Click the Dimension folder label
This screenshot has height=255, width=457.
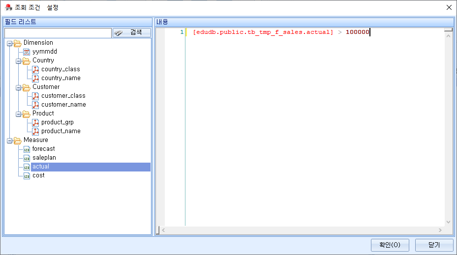pos(38,42)
